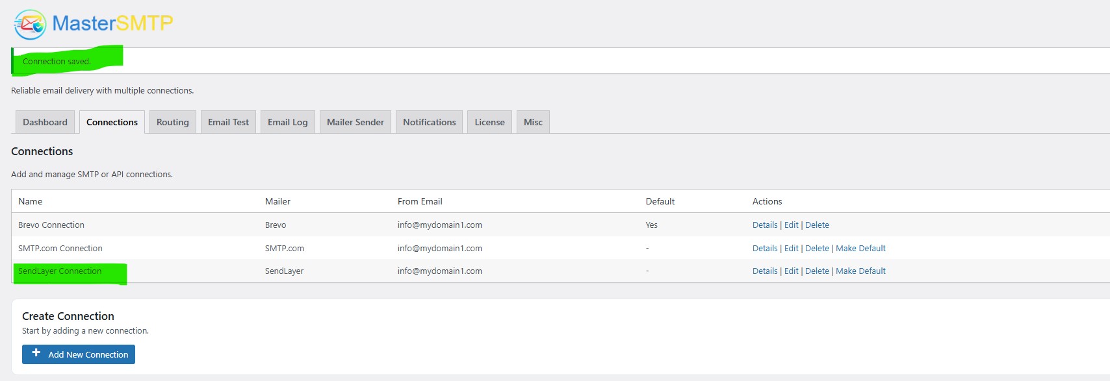Switch to the License tab
The image size is (1110, 381).
[x=489, y=122]
